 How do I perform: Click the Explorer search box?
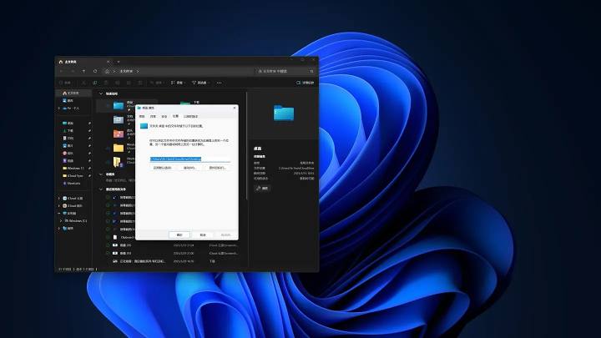pos(285,71)
